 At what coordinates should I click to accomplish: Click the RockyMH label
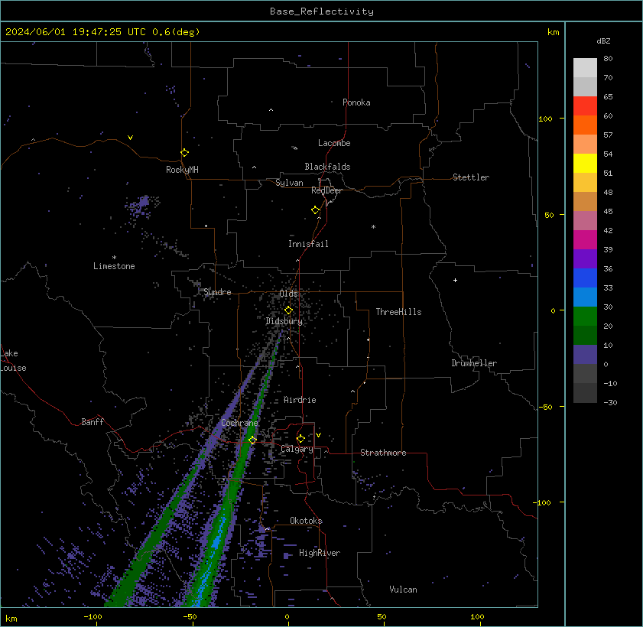(182, 170)
